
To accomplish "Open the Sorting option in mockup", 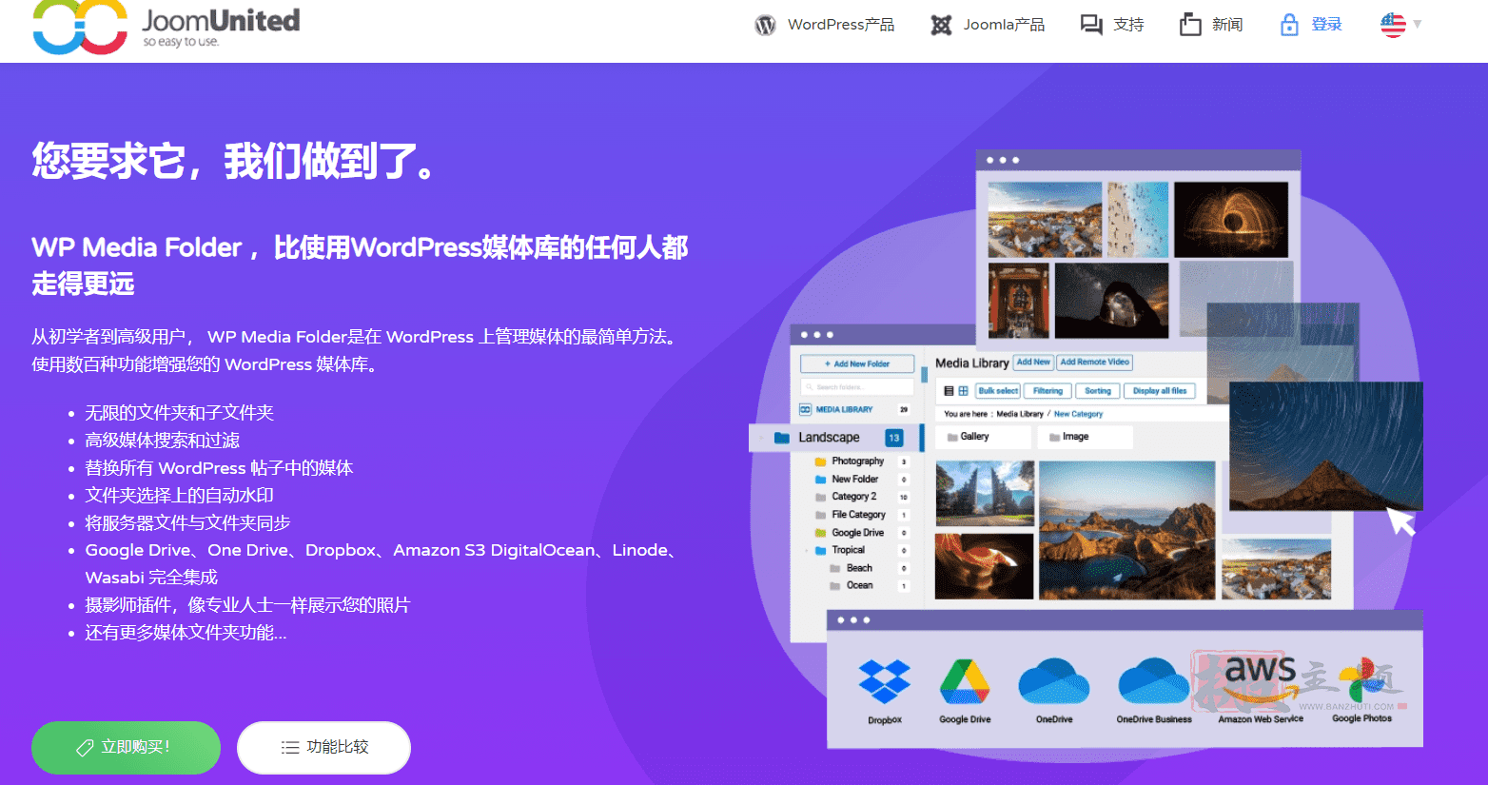I will (x=1098, y=391).
